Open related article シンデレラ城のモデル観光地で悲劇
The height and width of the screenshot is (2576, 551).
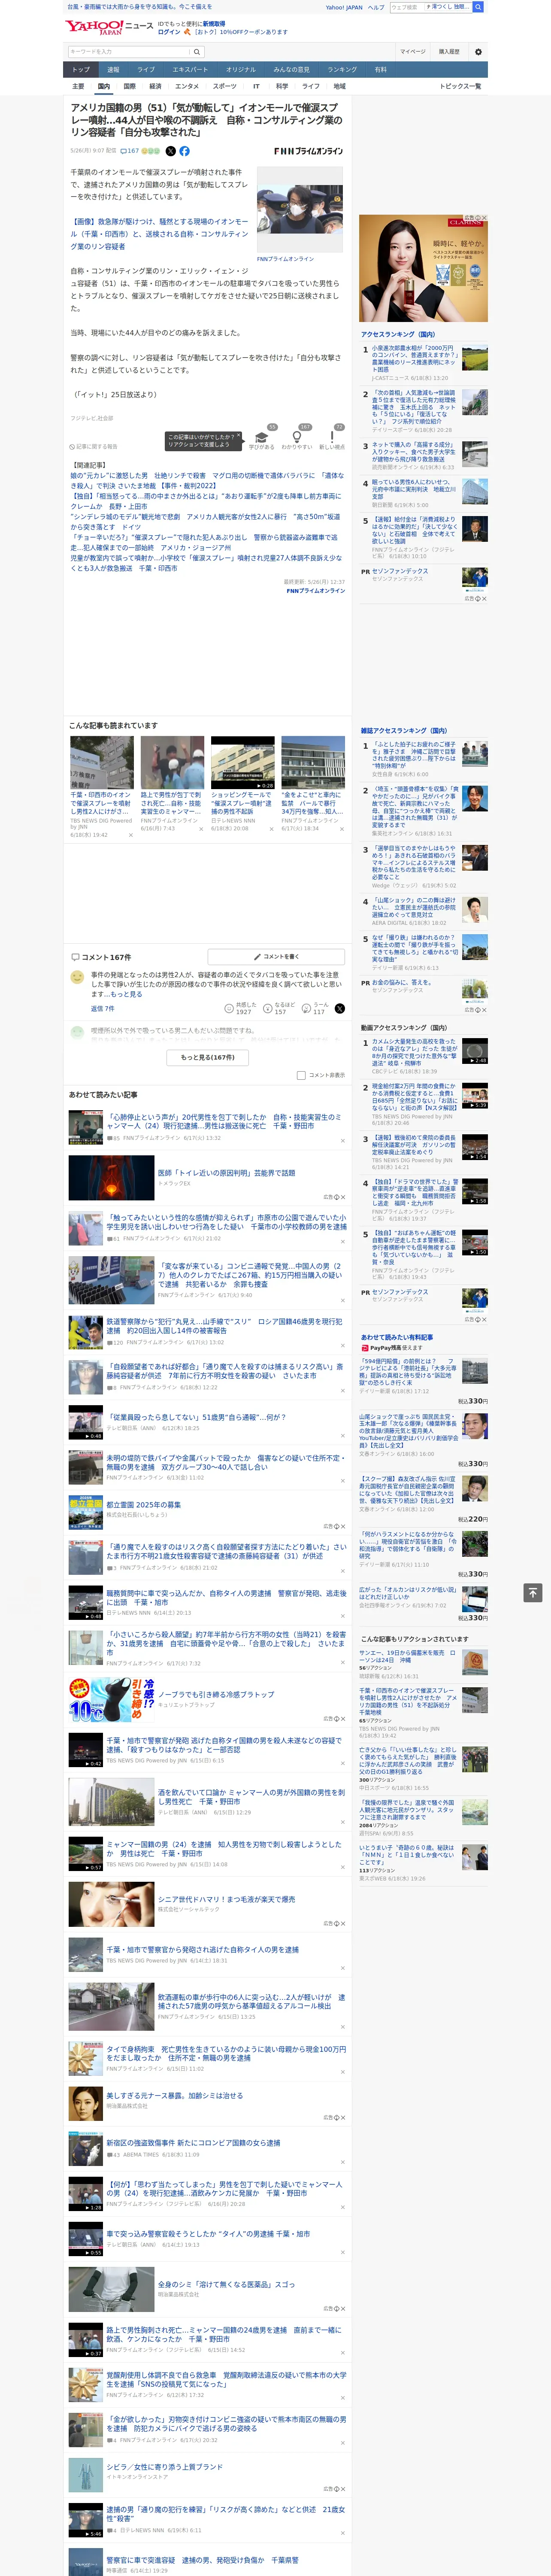coord(206,522)
